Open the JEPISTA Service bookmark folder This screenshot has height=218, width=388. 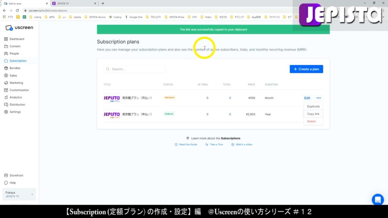(x=95, y=17)
